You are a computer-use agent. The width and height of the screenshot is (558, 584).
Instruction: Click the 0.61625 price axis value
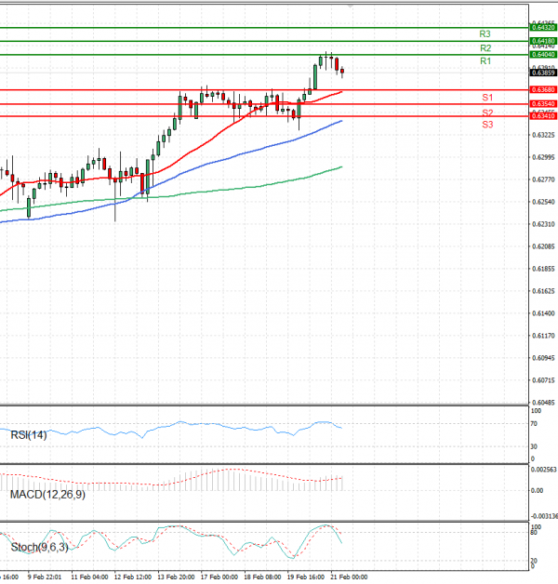[x=543, y=291]
